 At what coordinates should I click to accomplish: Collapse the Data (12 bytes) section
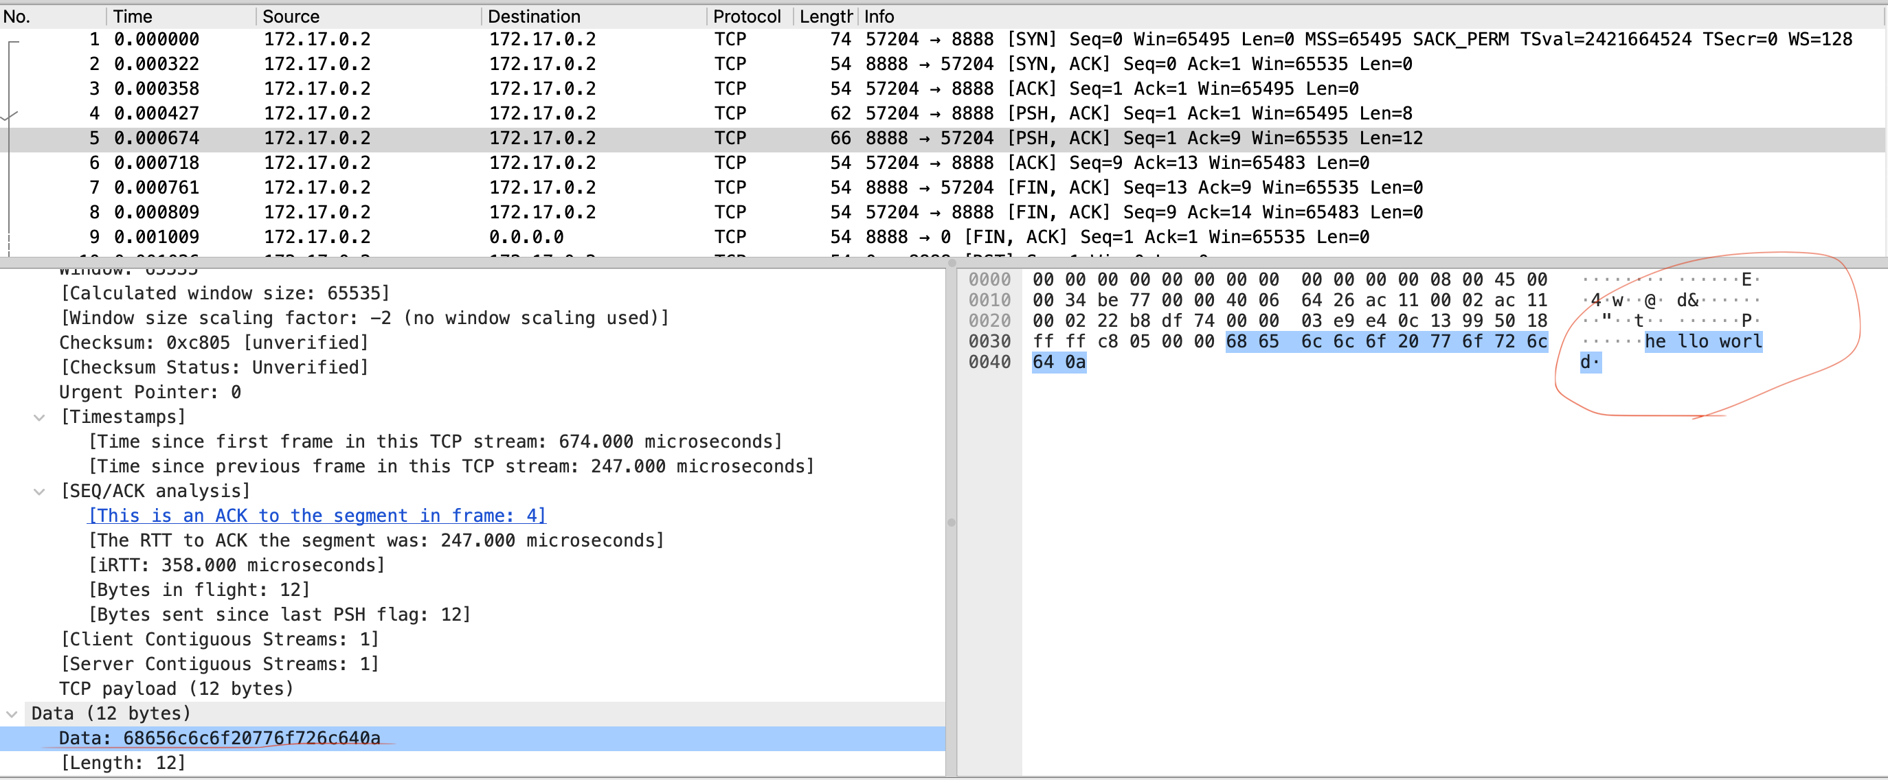12,713
